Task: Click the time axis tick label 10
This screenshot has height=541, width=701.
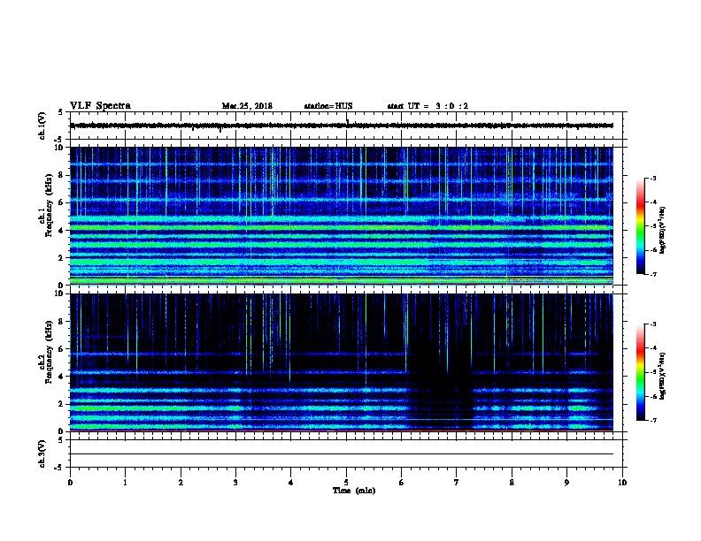Action: 622,483
